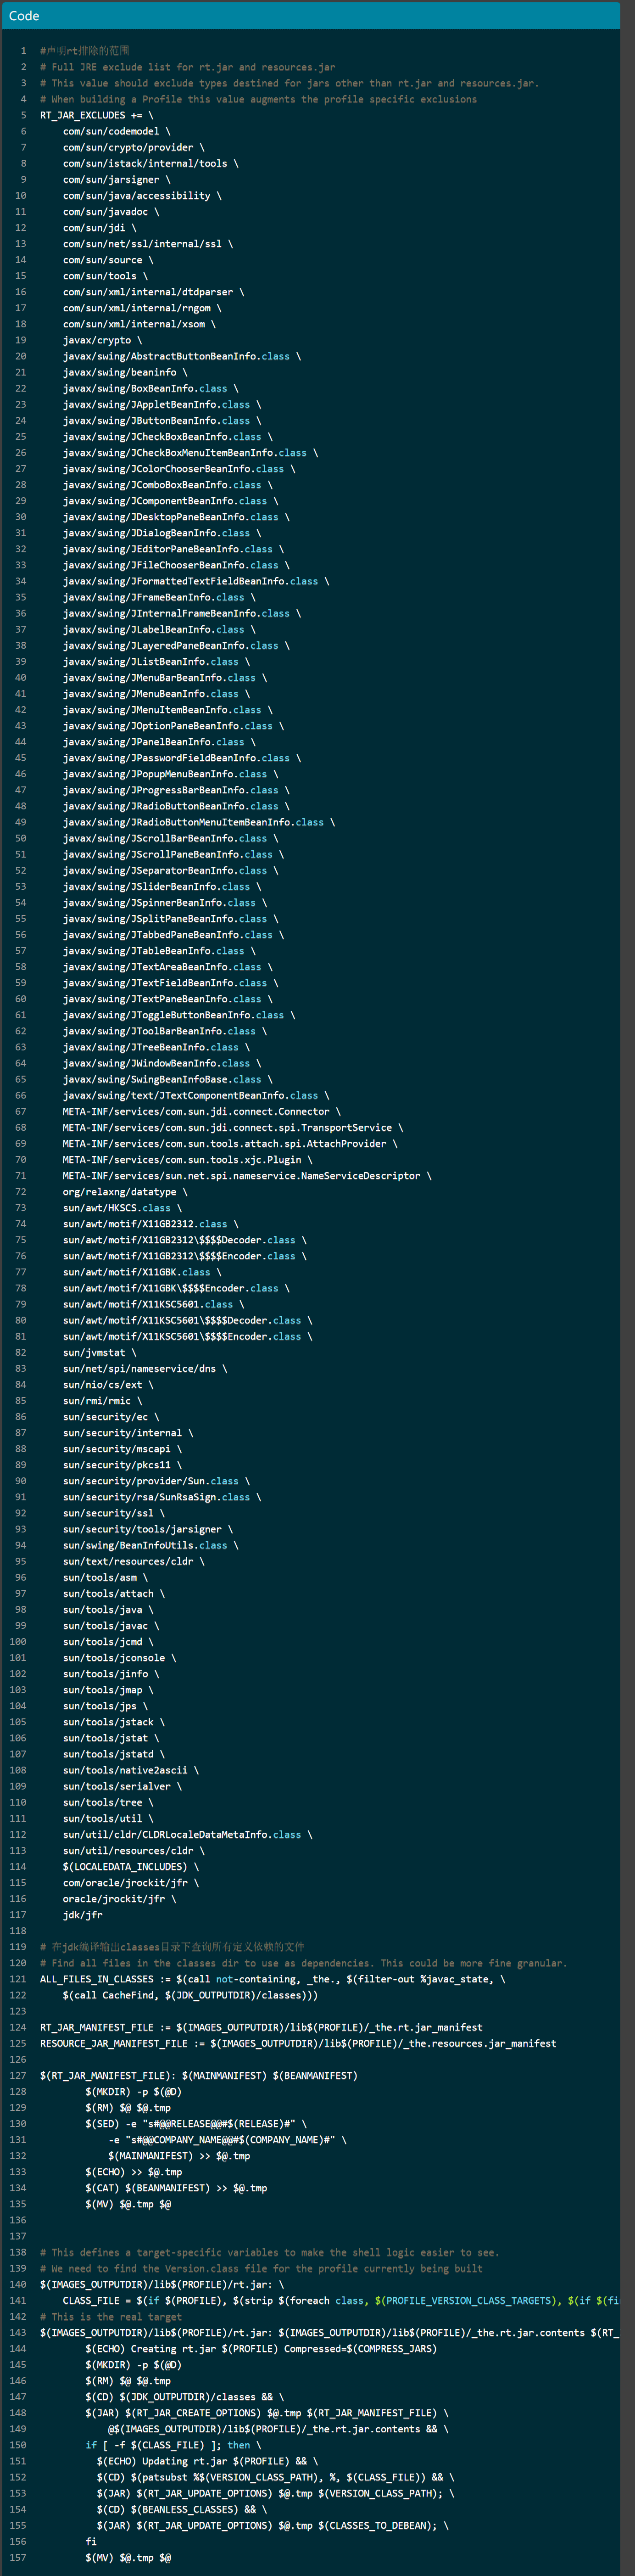Select the "sun/tools/jconsole" line
The width and height of the screenshot is (635, 2576).
[x=119, y=1658]
